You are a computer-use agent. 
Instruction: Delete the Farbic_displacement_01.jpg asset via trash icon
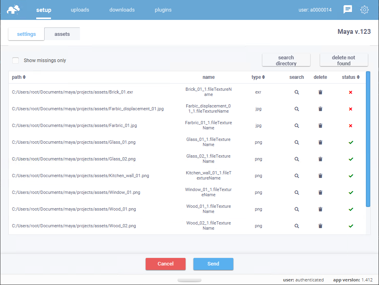[x=320, y=109]
